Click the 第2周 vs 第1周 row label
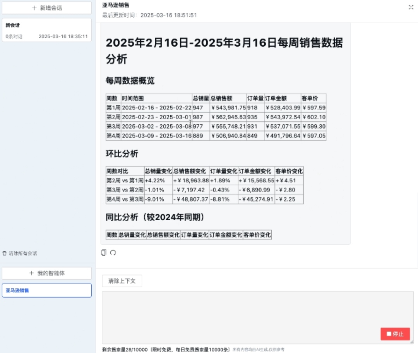This screenshot has width=418, height=353. click(125, 180)
